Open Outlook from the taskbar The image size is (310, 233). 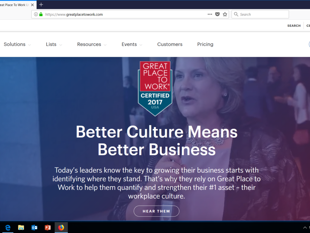coord(35,228)
